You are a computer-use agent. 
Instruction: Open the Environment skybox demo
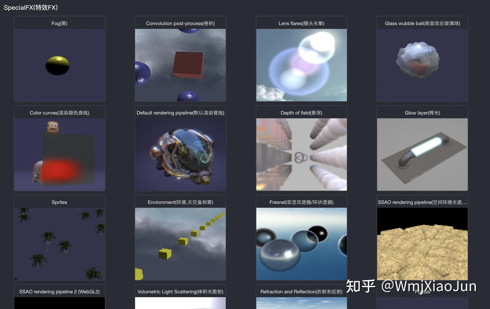[x=180, y=244]
